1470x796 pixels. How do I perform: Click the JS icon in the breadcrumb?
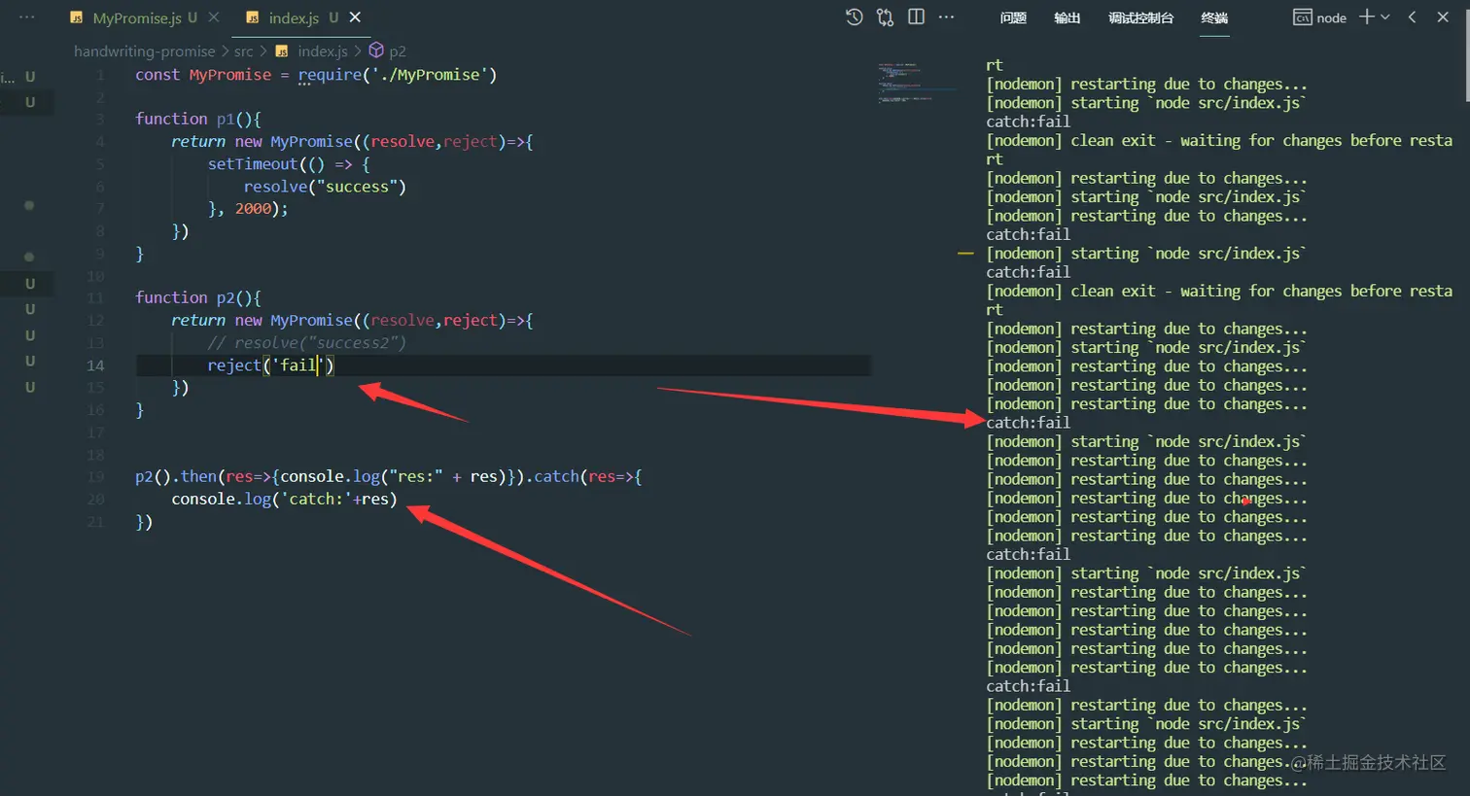282,51
